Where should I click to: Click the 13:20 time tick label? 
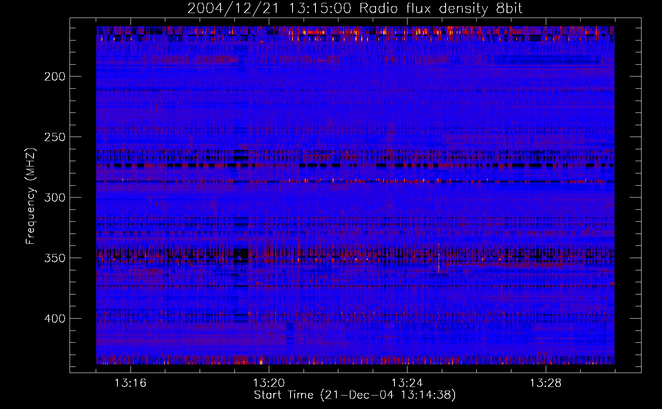point(269,383)
